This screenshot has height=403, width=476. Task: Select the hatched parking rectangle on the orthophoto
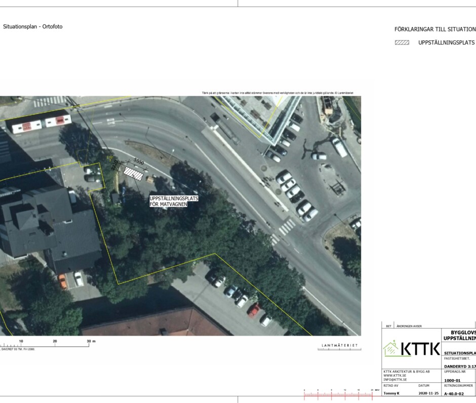(133, 174)
